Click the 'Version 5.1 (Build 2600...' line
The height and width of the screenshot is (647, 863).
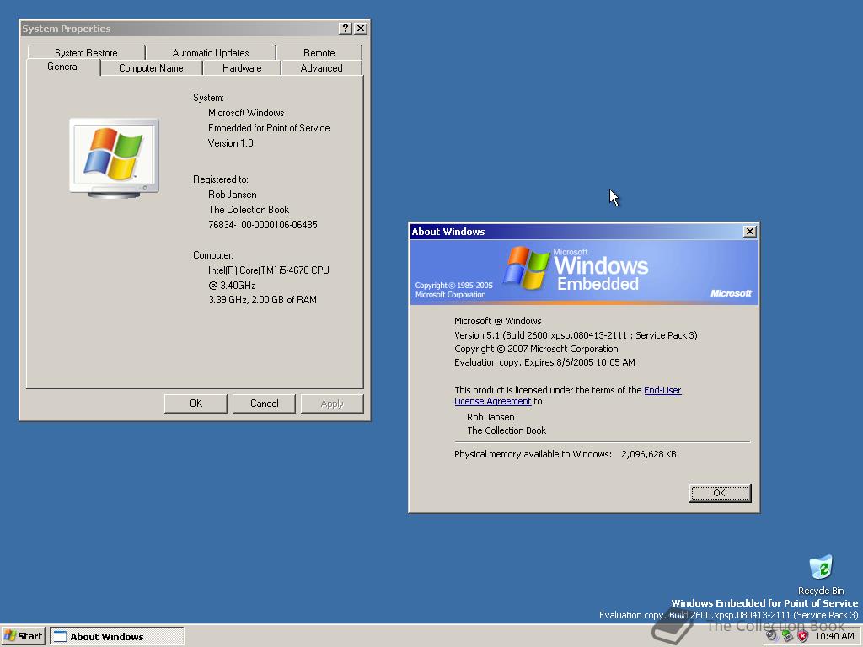point(576,335)
